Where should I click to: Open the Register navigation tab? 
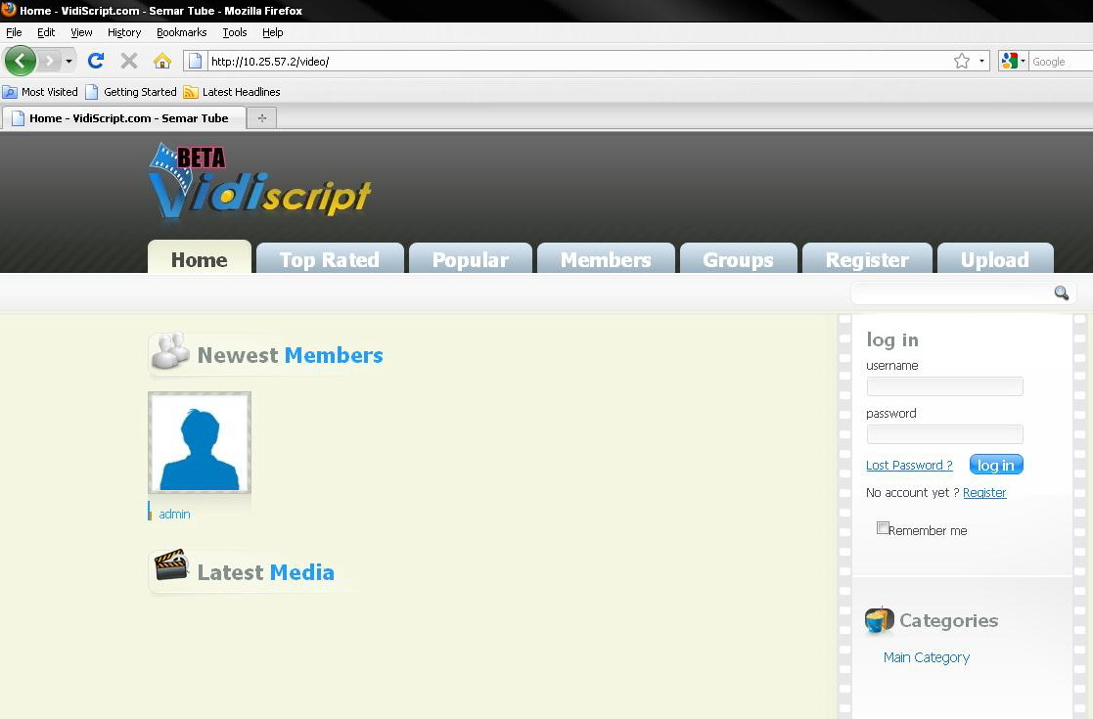coord(867,259)
